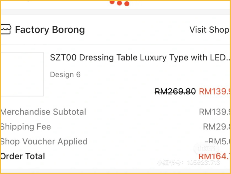Click the storefront icon beside Factory Borong
The width and height of the screenshot is (231, 174).
click(6, 29)
